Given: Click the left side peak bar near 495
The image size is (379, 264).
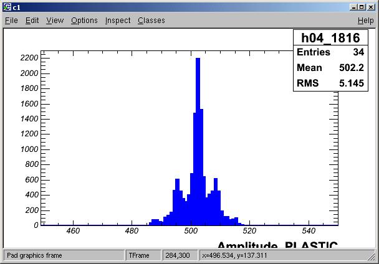Looking at the screenshot, I should pyautogui.click(x=177, y=202).
